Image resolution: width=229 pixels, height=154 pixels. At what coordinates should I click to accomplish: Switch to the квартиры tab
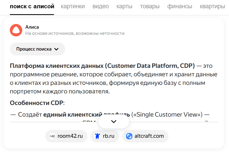[212, 6]
